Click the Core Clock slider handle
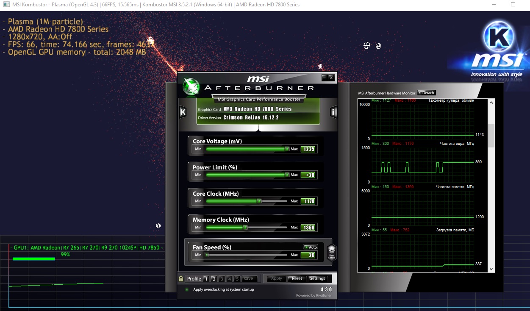This screenshot has width=530, height=311. (259, 201)
